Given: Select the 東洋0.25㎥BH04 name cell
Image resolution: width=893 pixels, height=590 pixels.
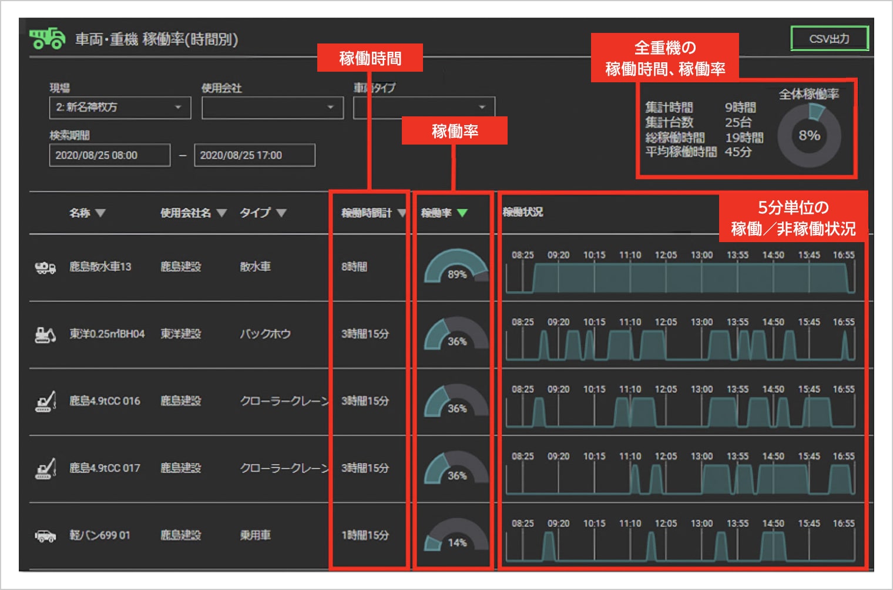Looking at the screenshot, I should coord(107,334).
